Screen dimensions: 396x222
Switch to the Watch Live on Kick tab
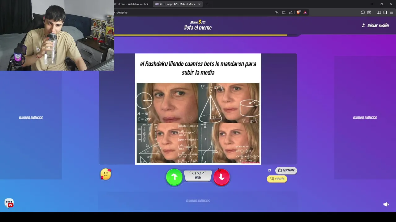point(131,4)
